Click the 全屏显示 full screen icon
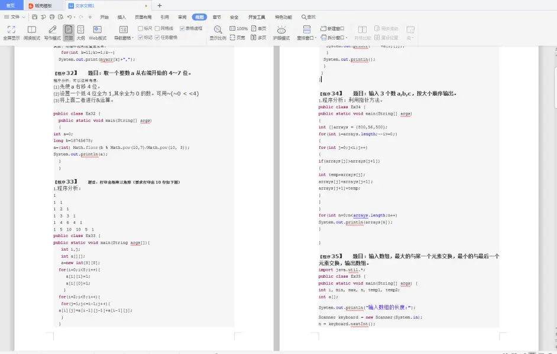Screen dimensions: 557x354 pos(11,33)
